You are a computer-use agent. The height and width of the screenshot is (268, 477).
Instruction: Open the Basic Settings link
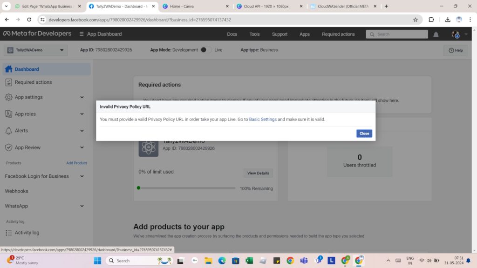[263, 120]
